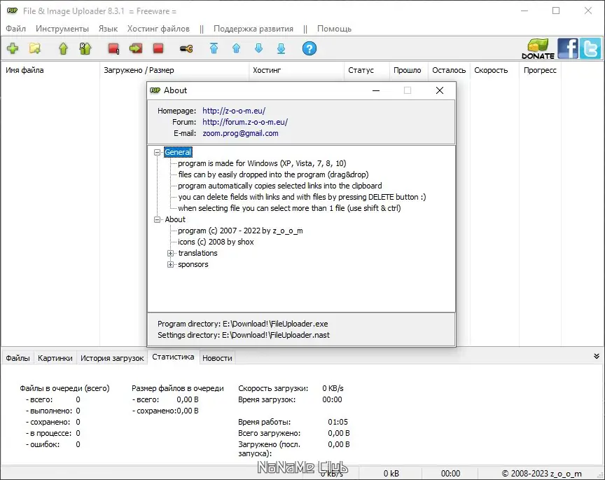Select 'when selecting file you can select' row

click(289, 208)
